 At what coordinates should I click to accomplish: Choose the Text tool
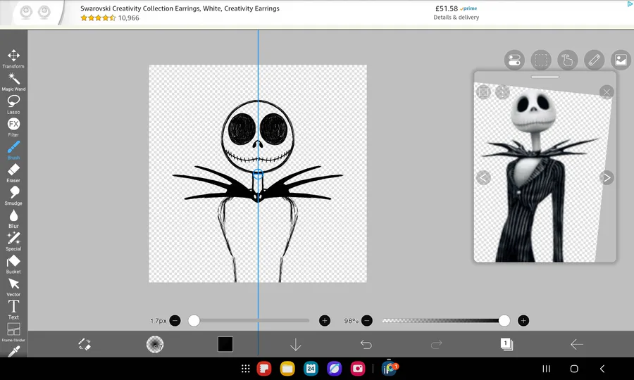[13, 310]
